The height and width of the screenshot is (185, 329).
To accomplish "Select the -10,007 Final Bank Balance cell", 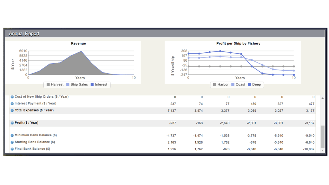I will point(308,149).
